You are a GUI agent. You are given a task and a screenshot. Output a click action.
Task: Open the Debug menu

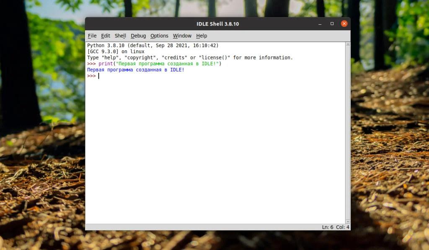[138, 36]
